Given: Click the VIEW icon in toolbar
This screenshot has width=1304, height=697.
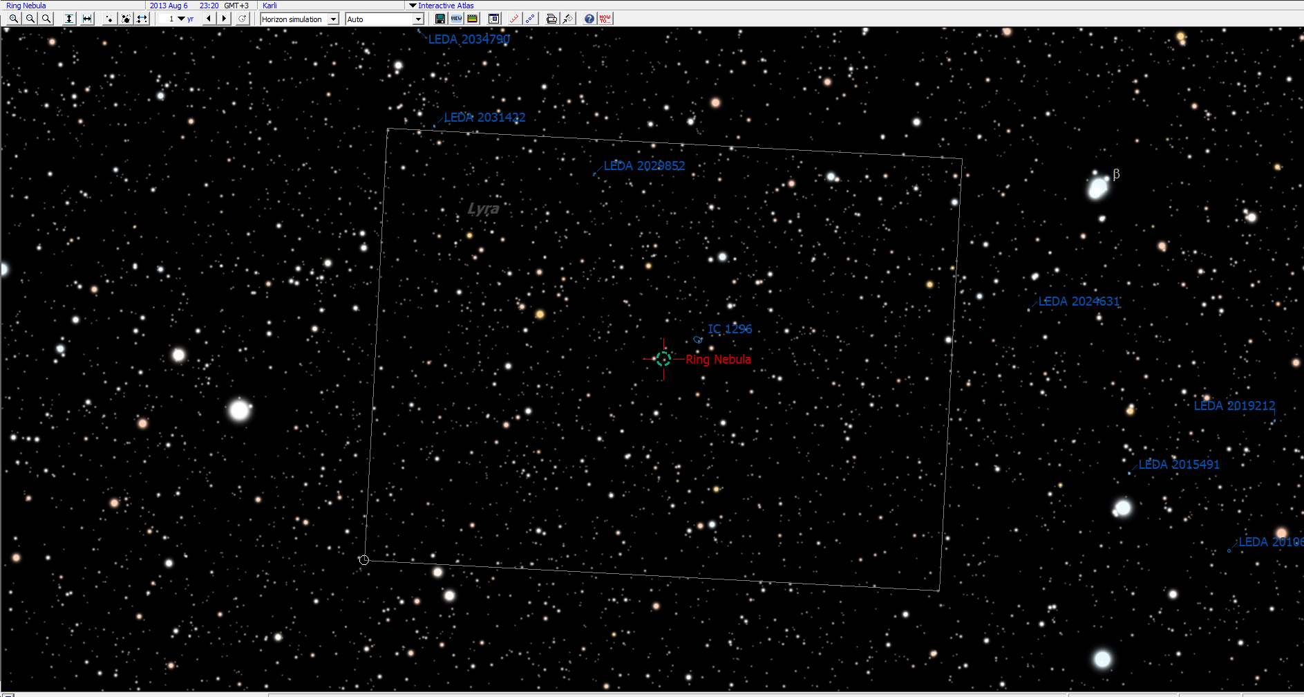Looking at the screenshot, I should coord(456,19).
